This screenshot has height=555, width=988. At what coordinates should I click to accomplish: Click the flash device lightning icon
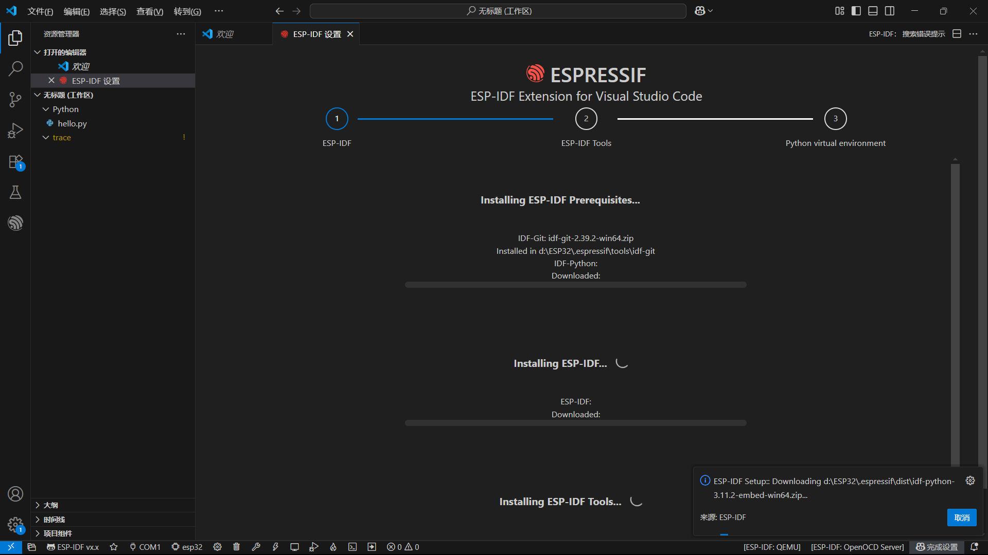(x=275, y=547)
